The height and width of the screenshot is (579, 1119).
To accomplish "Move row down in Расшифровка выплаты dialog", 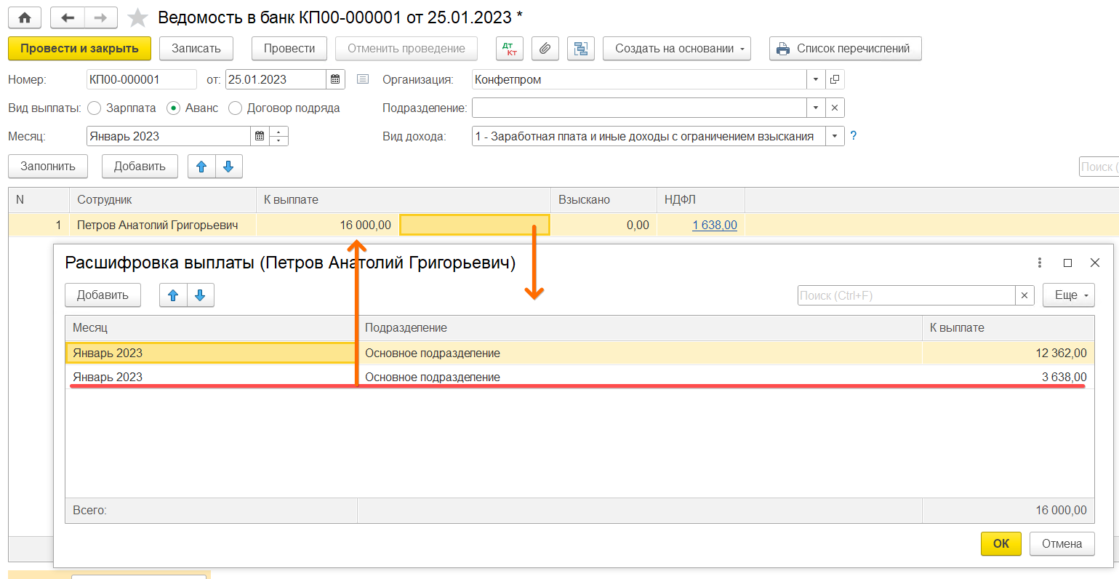I will (200, 295).
